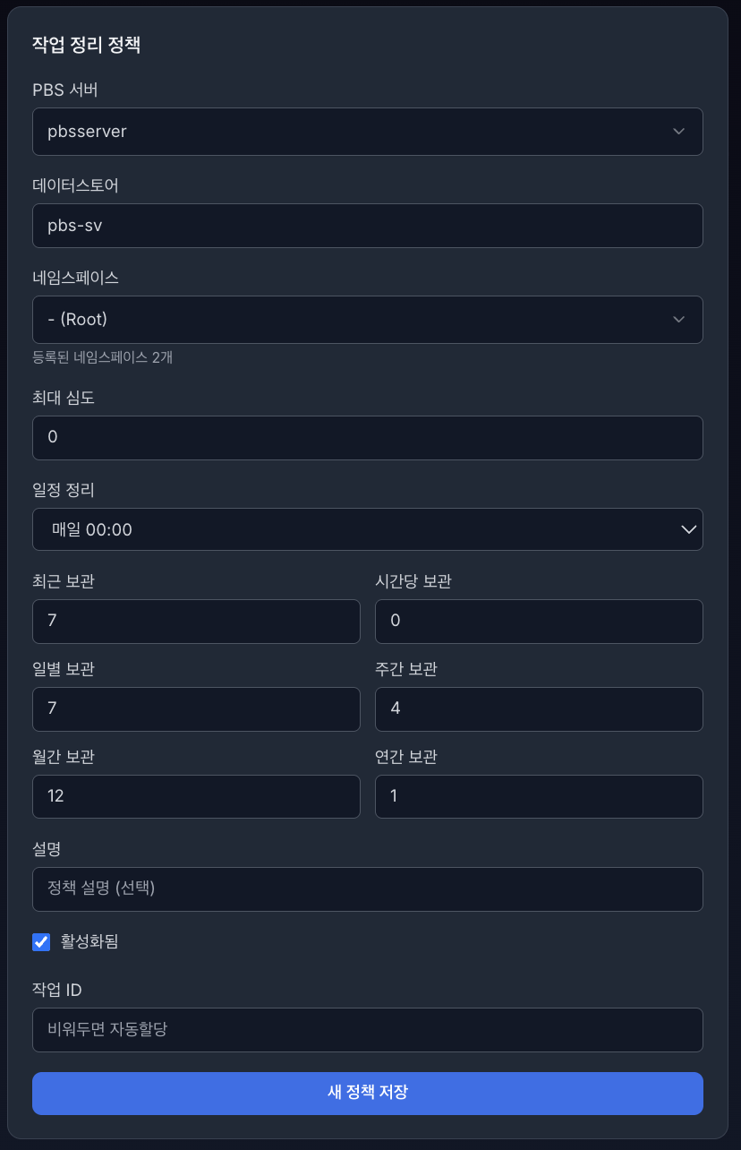This screenshot has width=741, height=1150.
Task: Click the 작업 ID auto-assign input
Action: pos(367,1030)
